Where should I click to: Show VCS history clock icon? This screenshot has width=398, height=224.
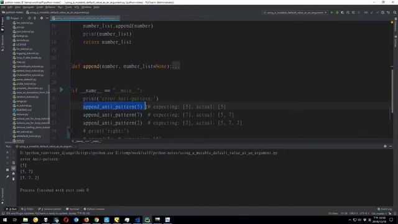tap(382, 12)
